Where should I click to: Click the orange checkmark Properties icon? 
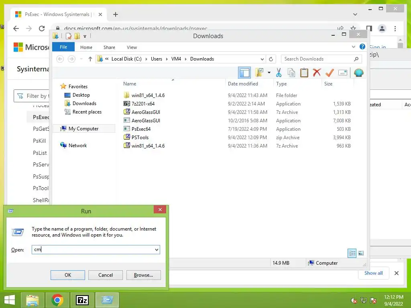pyautogui.click(x=330, y=73)
